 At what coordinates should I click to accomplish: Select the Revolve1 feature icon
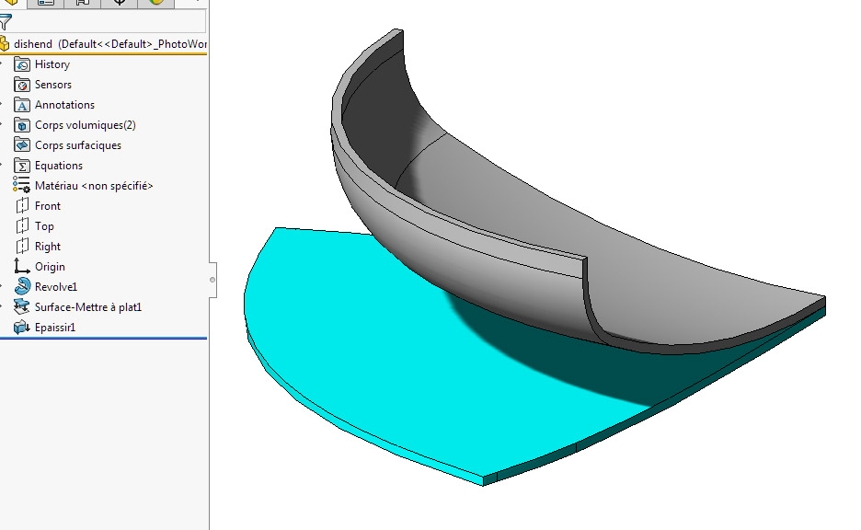22,286
